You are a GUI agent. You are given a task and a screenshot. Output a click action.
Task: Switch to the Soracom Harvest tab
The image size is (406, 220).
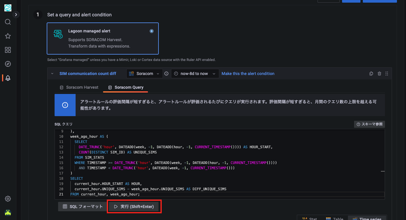tap(79, 87)
